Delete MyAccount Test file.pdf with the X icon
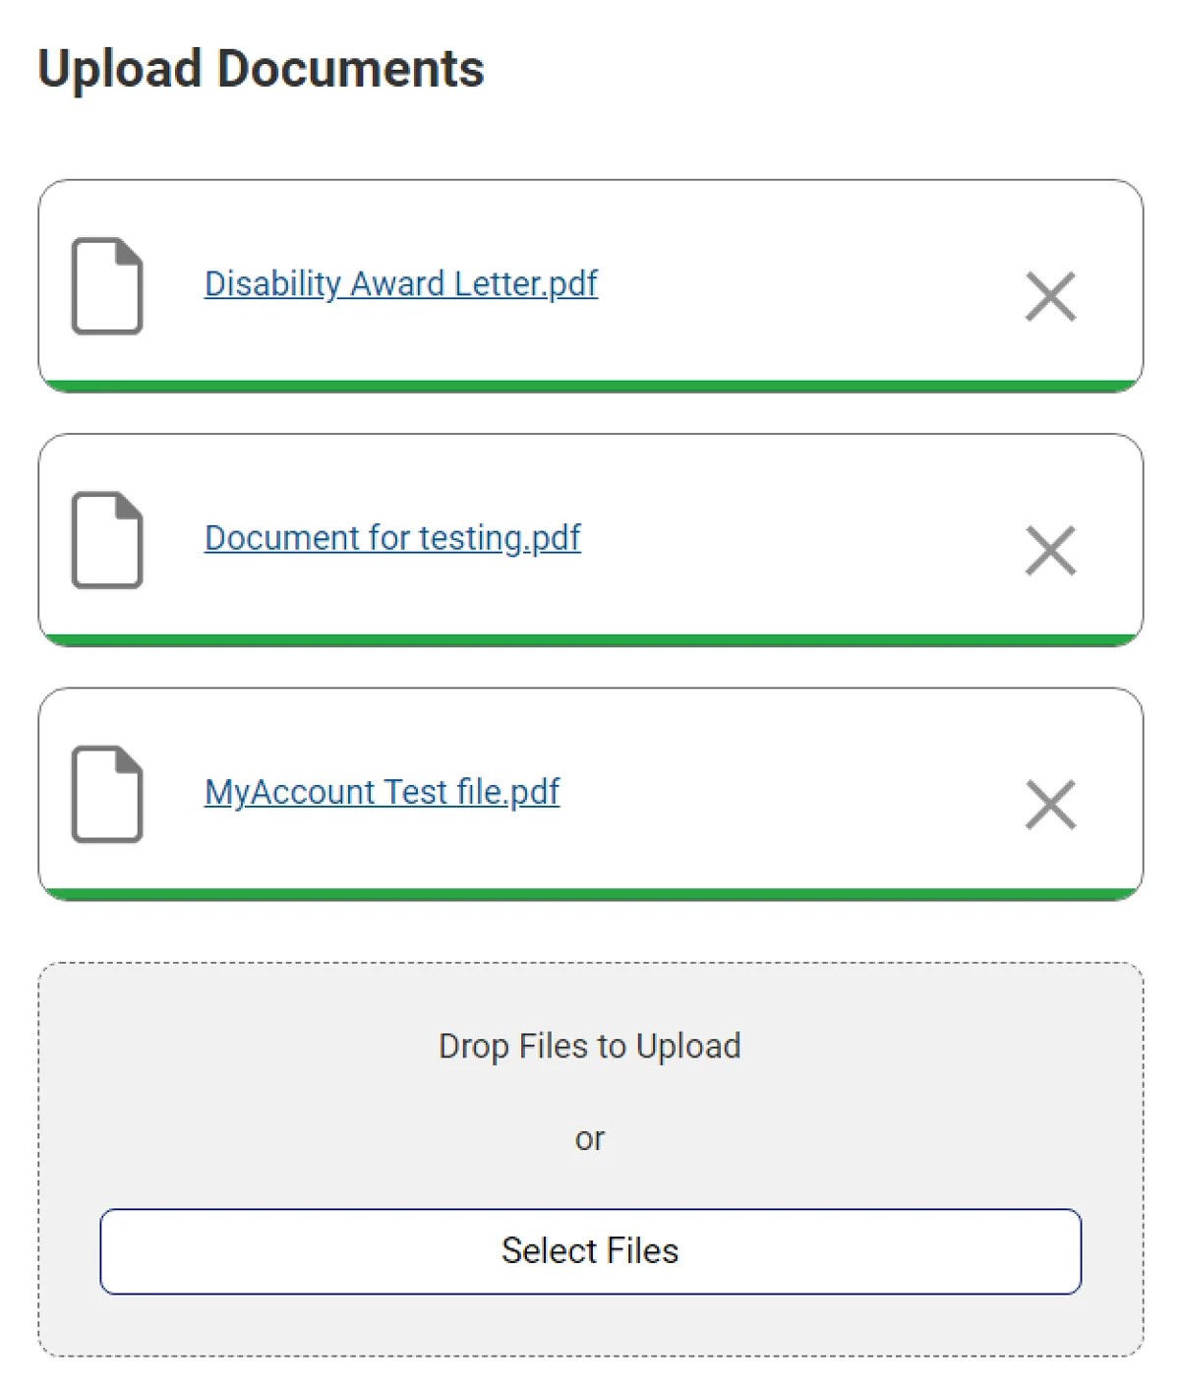Image resolution: width=1180 pixels, height=1391 pixels. coord(1050,805)
